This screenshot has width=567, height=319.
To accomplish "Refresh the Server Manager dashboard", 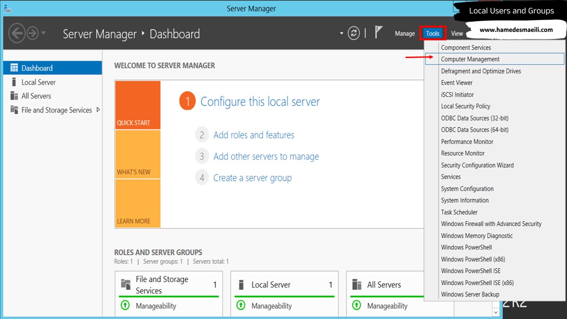I will coord(353,33).
